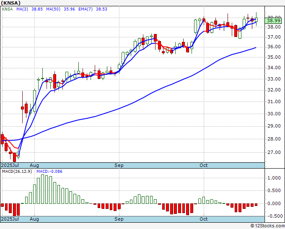
Task: Click the end of the 50-day moving average line
Action: [256, 47]
